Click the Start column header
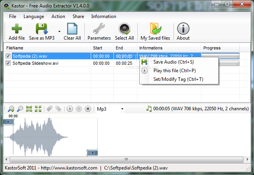 102,48
